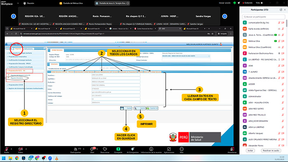Open Zoom Workplace dropdown chevron
Screen dimensions: 288x162
tap(18, 3)
